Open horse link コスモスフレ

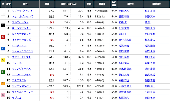19,80
